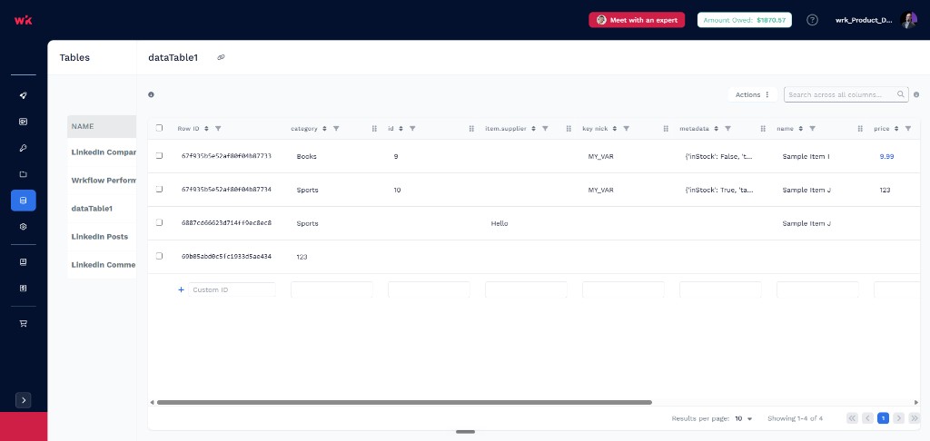The height and width of the screenshot is (441, 930).
Task: Filter the metadata column
Action: [727, 129]
